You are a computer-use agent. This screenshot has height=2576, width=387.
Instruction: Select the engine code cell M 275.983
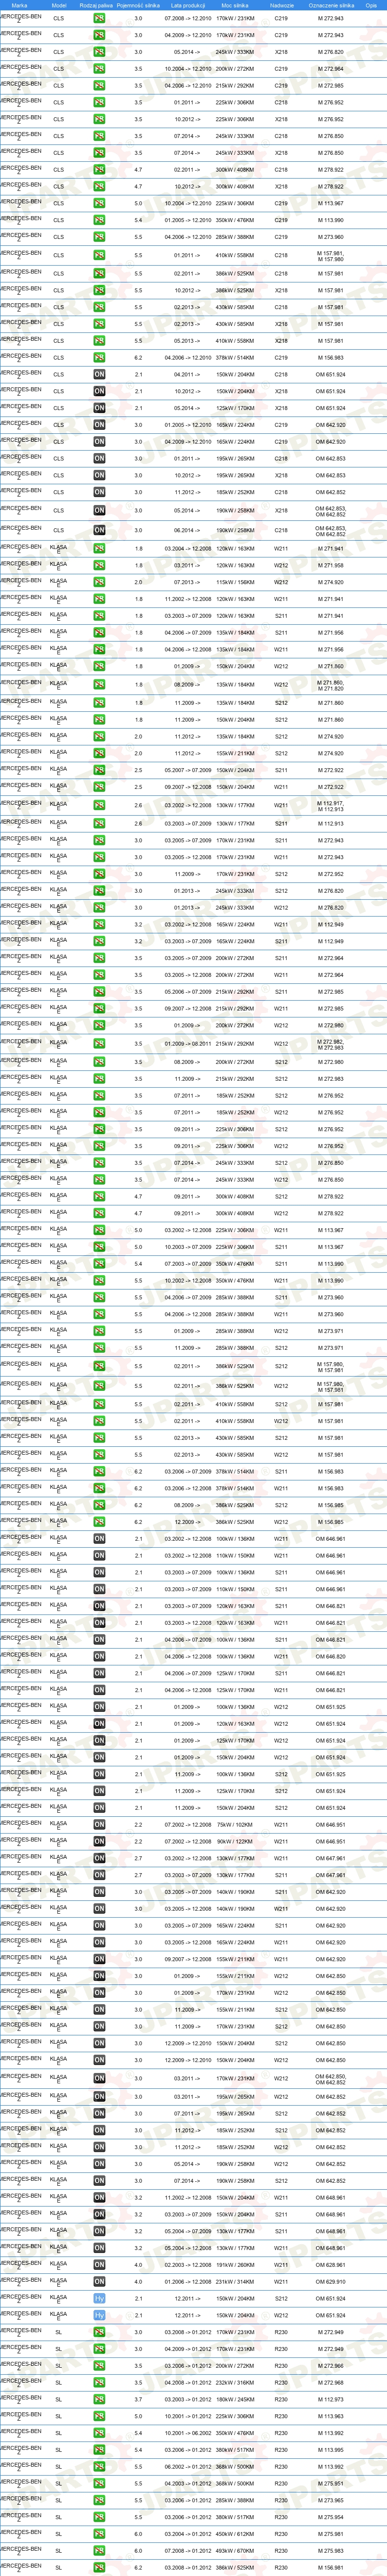point(331,2550)
